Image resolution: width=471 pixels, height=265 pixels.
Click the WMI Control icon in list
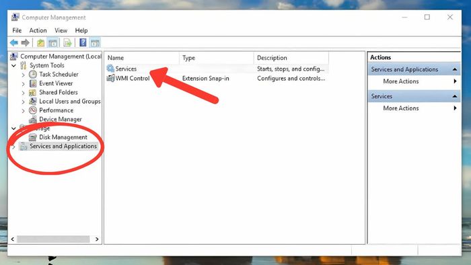(110, 78)
